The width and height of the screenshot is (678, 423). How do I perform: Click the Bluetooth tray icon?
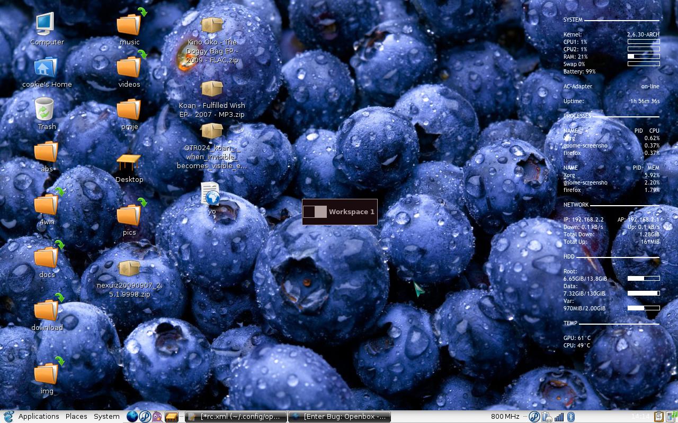[571, 417]
